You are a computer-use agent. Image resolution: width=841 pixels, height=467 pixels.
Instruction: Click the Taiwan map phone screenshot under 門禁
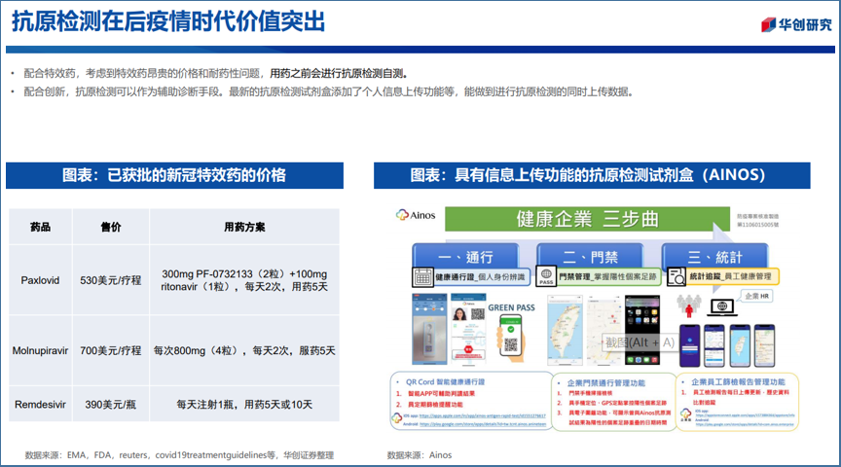(565, 330)
